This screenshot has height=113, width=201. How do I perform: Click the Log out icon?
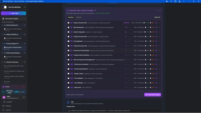click(x=3, y=110)
